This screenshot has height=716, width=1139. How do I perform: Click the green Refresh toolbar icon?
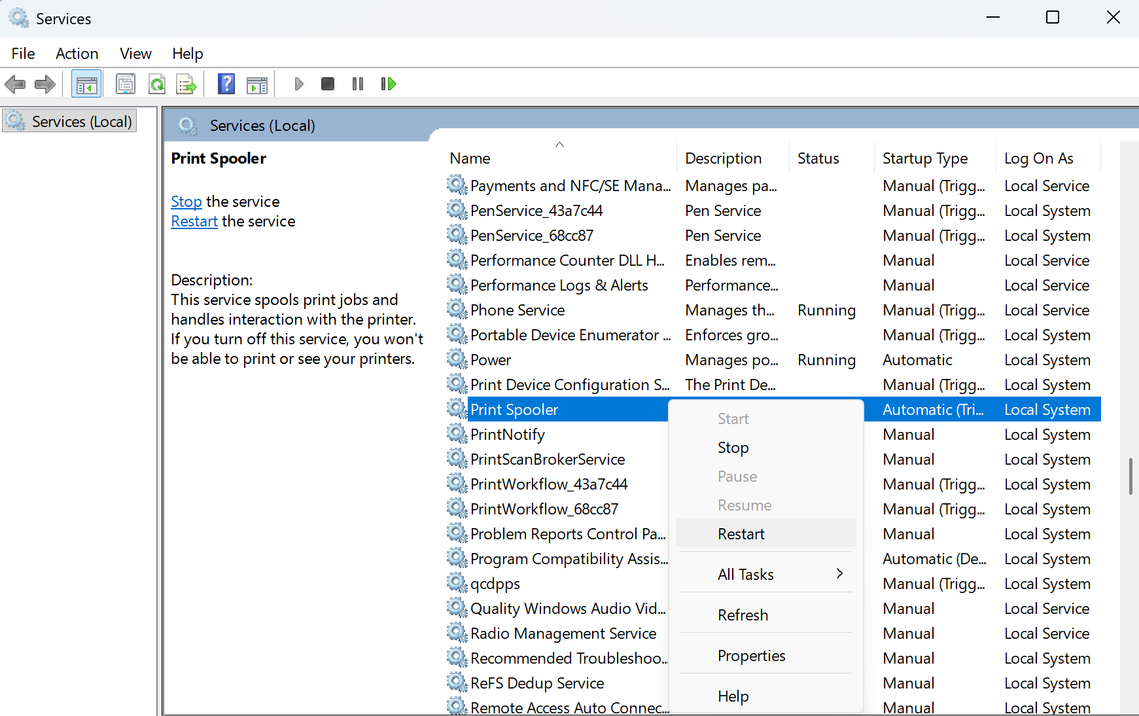point(157,84)
